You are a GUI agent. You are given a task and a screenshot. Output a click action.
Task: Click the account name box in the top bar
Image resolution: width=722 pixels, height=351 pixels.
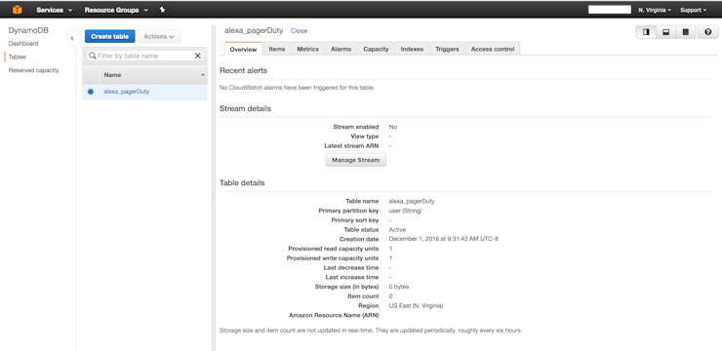[x=610, y=10]
